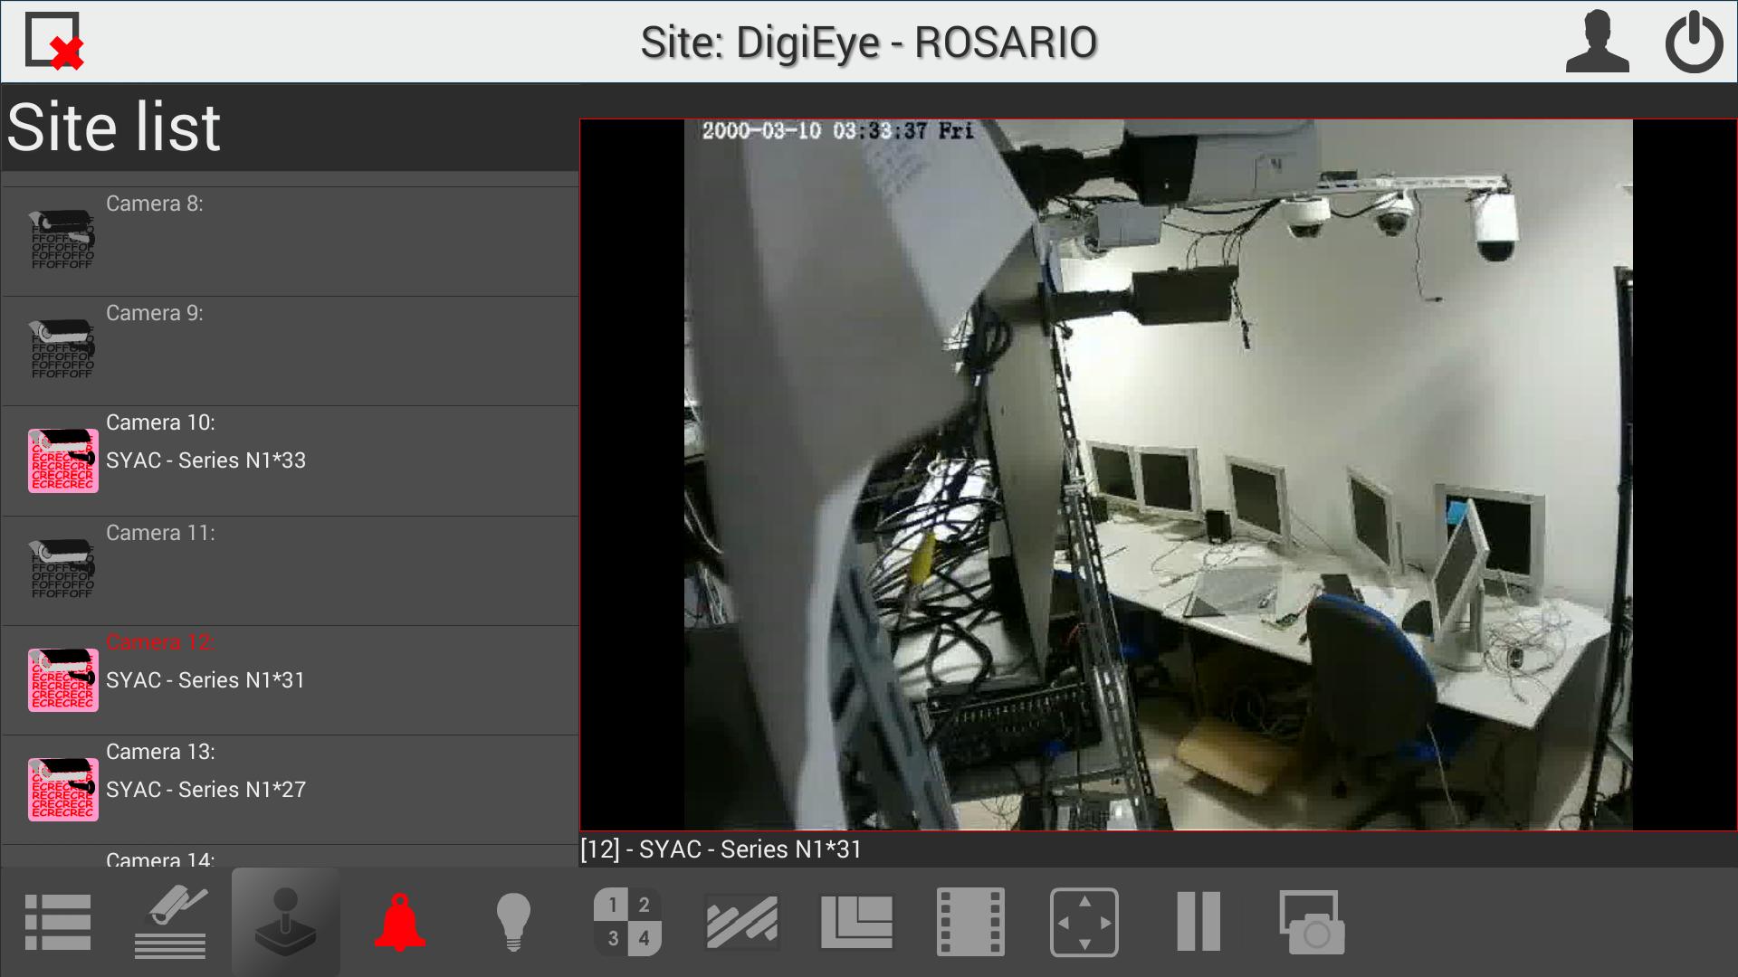Select the Camera 8: row
Image resolution: width=1738 pixels, height=977 pixels.
290,242
